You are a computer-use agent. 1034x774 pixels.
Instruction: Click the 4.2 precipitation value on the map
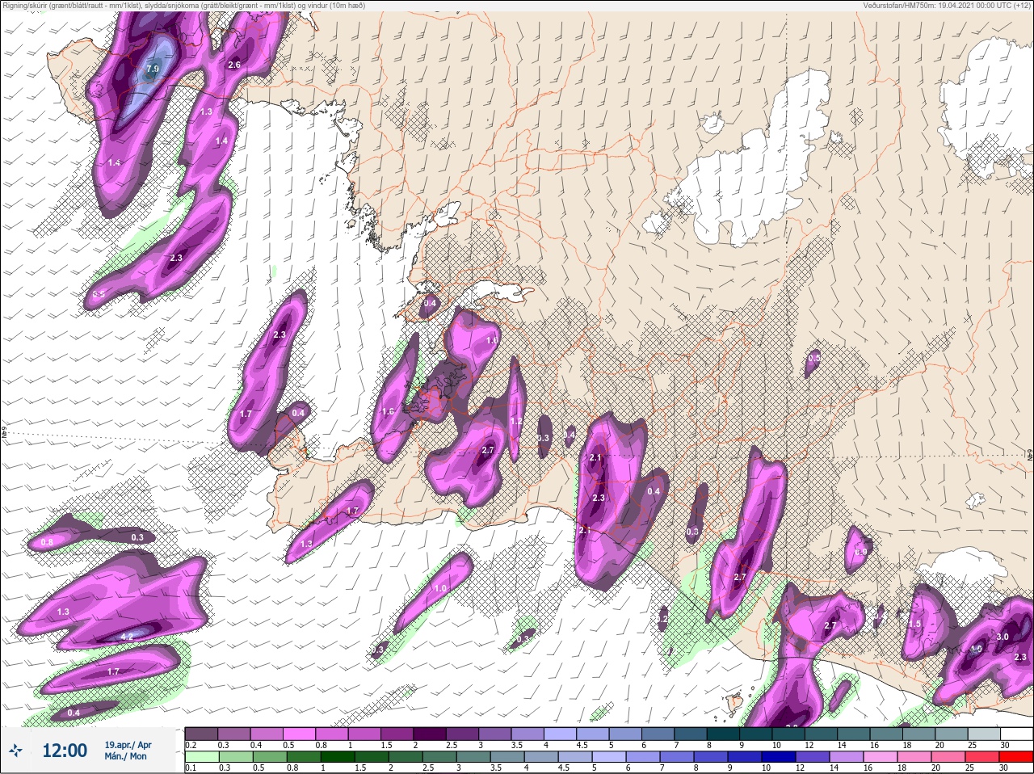click(x=127, y=637)
